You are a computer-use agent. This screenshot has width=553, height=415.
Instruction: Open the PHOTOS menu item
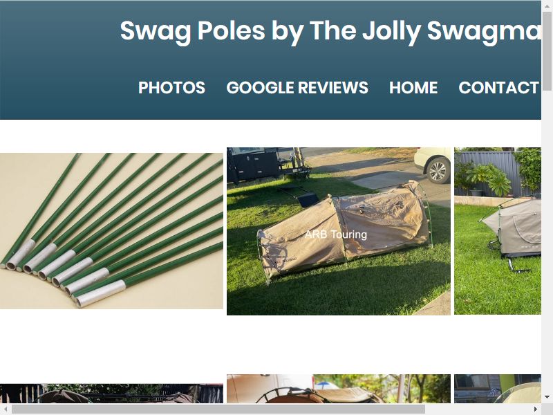tap(171, 88)
